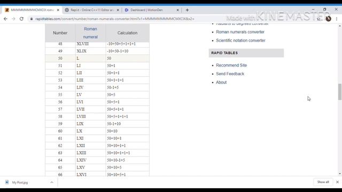Click the page vertical scrollbar thumb
Screen dimensions: 342x192
point(340,92)
